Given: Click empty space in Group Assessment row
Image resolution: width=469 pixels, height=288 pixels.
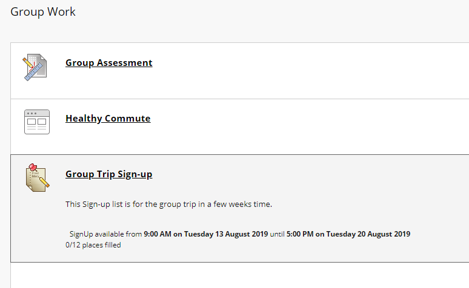Looking at the screenshot, I should 299,80.
